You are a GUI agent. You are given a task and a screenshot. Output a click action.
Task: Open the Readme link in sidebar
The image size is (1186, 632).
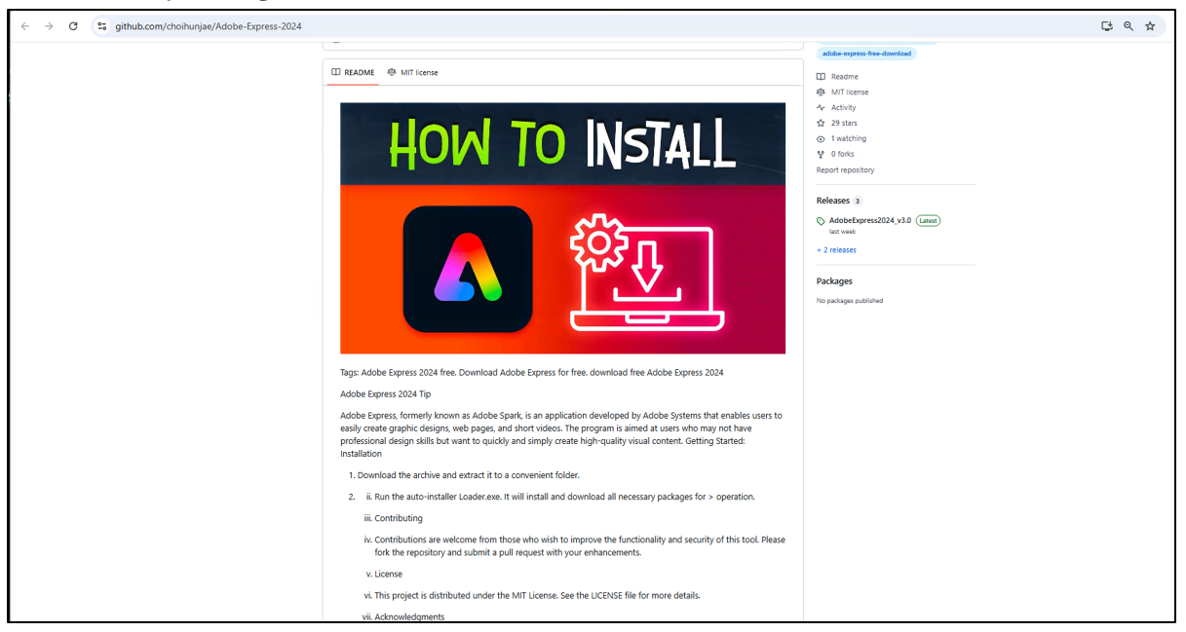tap(844, 77)
